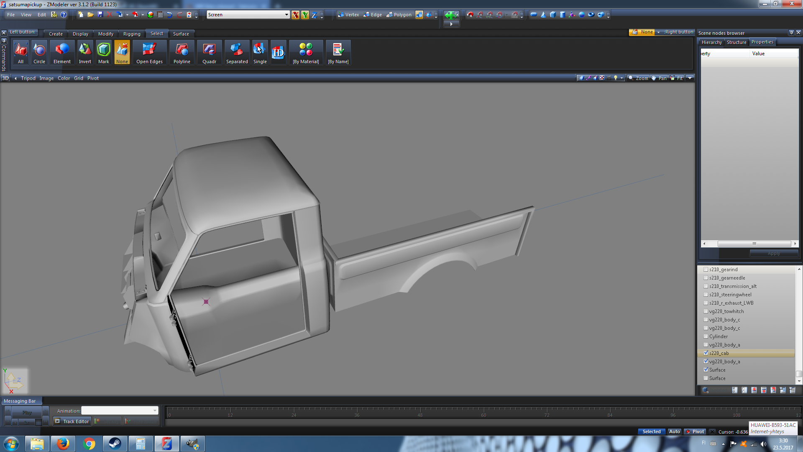This screenshot has height=452, width=803.
Task: Switch to the Modify tab
Action: click(105, 34)
